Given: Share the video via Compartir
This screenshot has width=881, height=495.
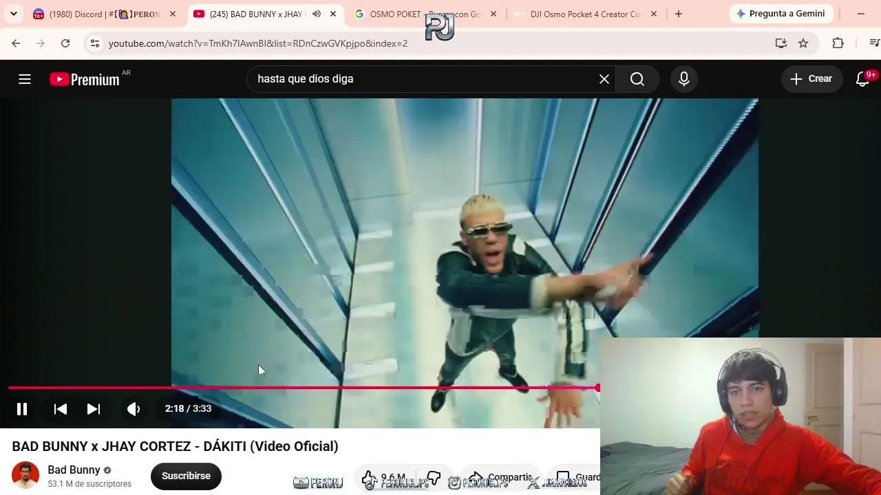Looking at the screenshot, I should click(x=501, y=478).
